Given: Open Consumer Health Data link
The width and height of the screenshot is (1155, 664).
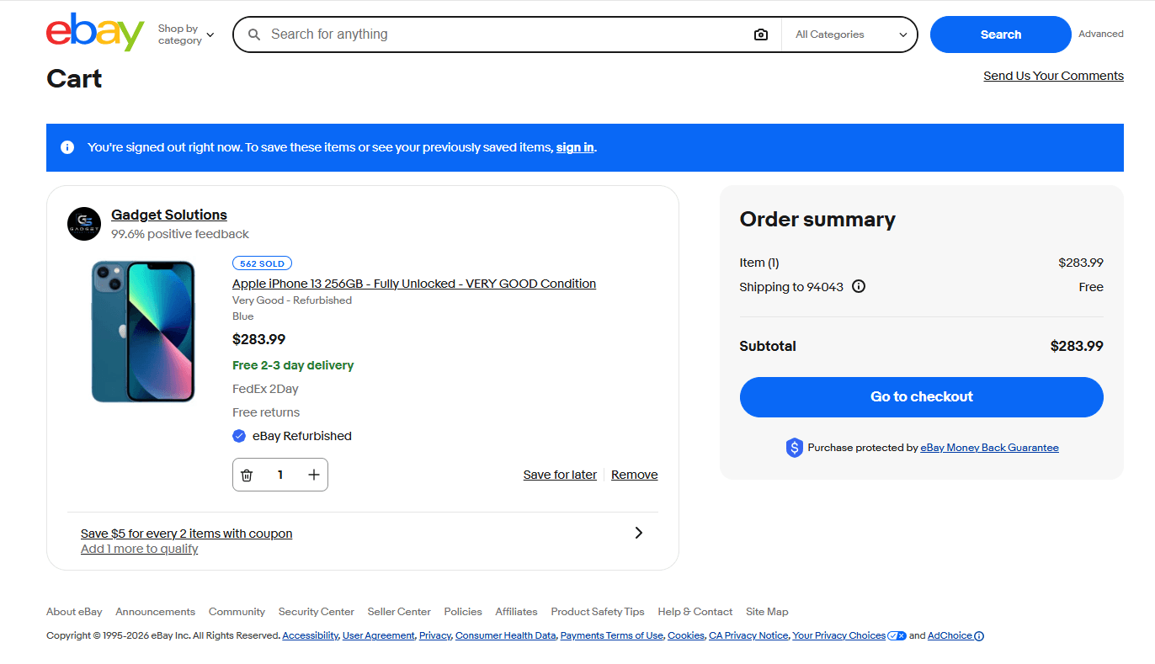Looking at the screenshot, I should click(x=506, y=636).
